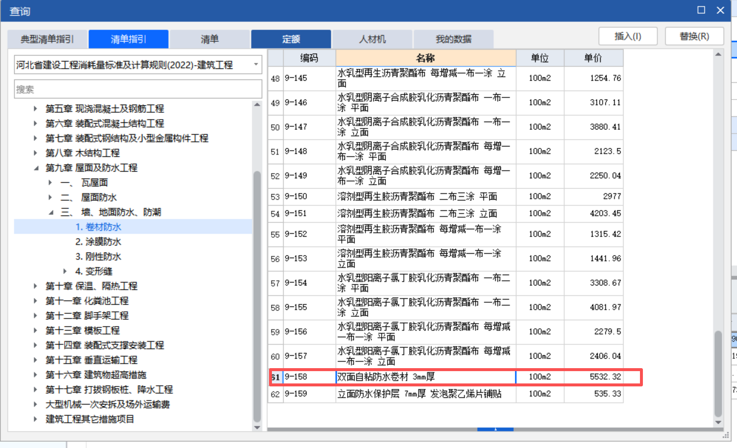Image resolution: width=737 pixels, height=448 pixels.
Task: Close the 查询 window
Action: pyautogui.click(x=720, y=10)
